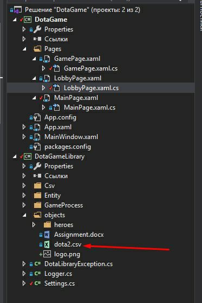This screenshot has width=202, height=303.
Task: Expand the Csv folder
Action: [x=24, y=186]
